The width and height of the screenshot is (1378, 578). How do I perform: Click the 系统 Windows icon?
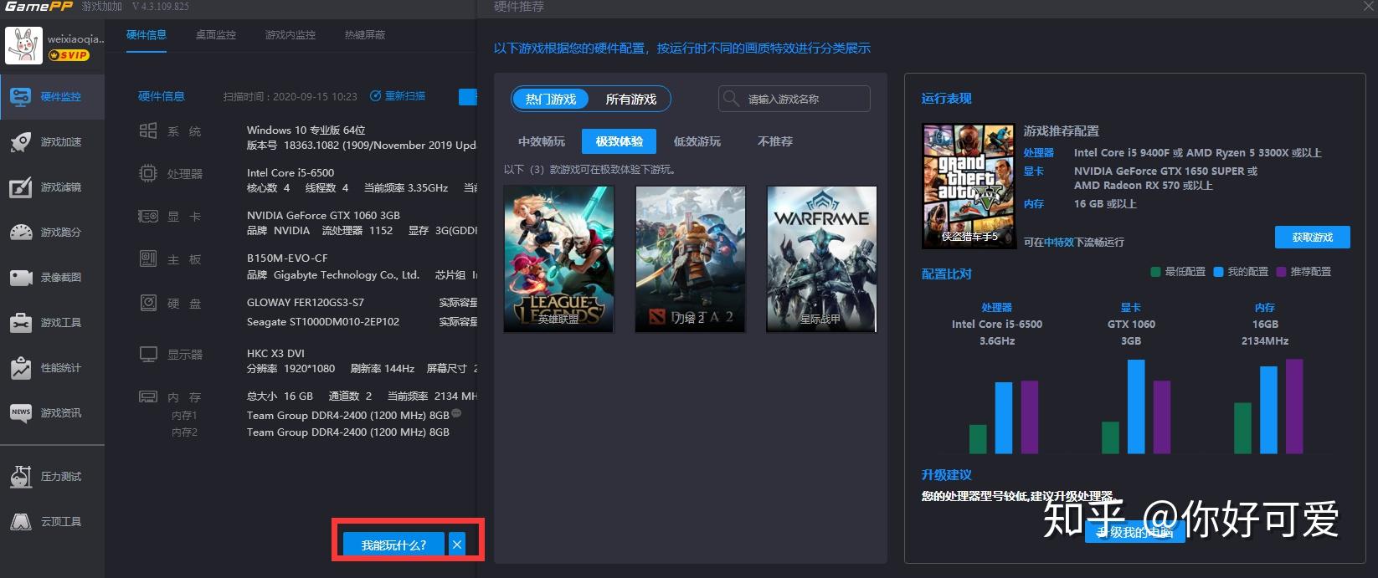click(x=148, y=130)
